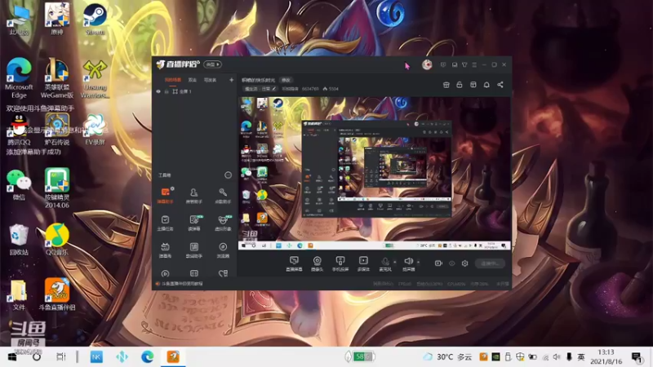The width and height of the screenshot is (653, 367).
Task: Open the heart-gift tool in bottom toolbox row
Action: pyautogui.click(x=223, y=273)
